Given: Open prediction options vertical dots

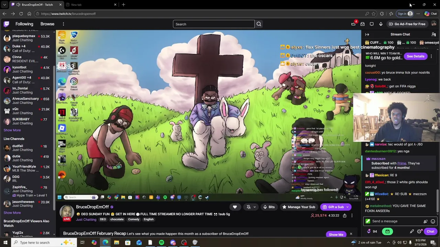Looking at the screenshot, I should coord(431,56).
